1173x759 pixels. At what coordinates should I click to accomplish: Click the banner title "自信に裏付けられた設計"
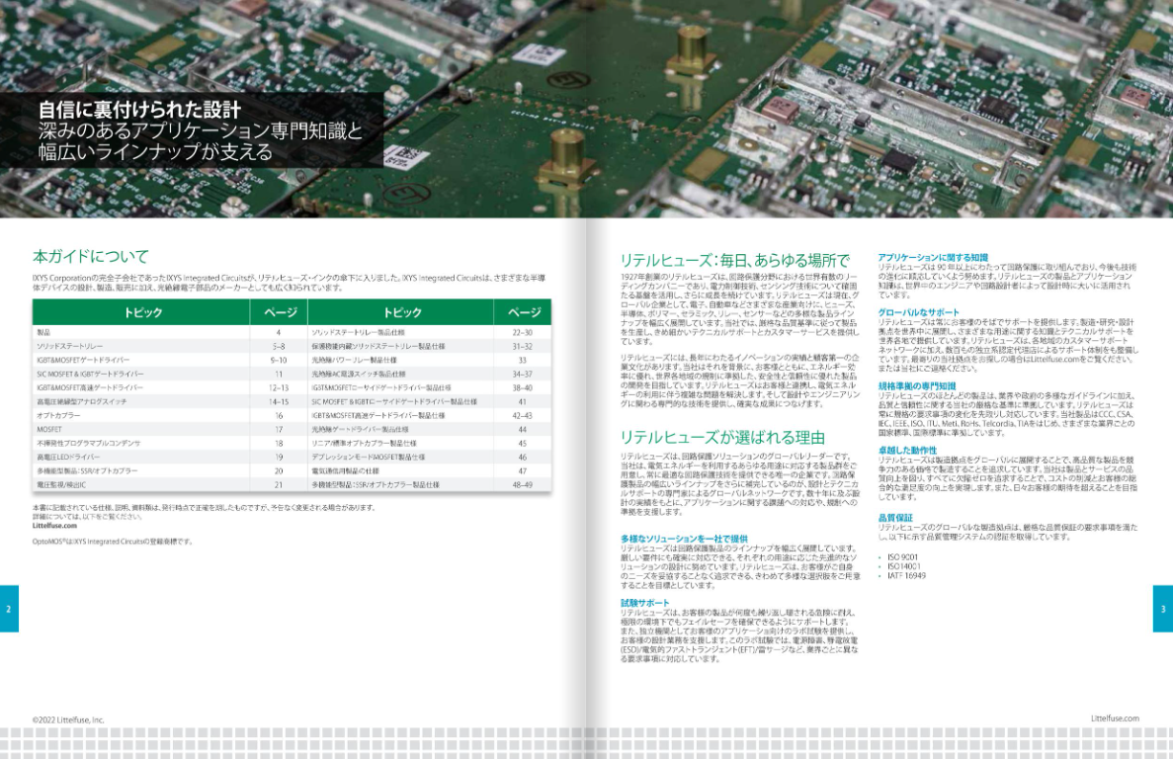pyautogui.click(x=140, y=110)
